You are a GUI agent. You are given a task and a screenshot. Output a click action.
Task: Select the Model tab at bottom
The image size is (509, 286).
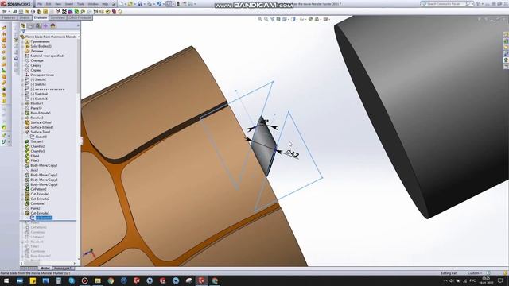45,269
